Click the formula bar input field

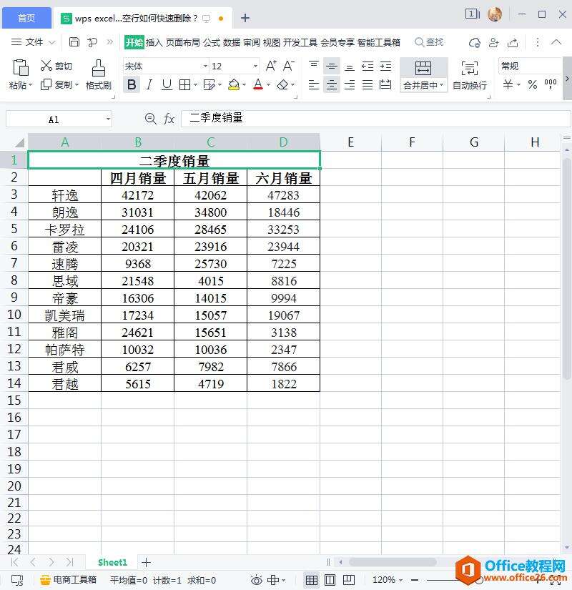pyautogui.click(x=375, y=119)
